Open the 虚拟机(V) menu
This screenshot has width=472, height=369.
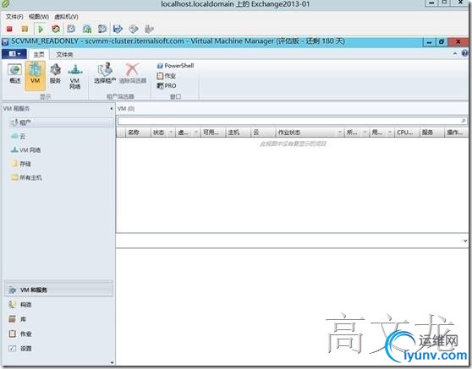pos(66,17)
